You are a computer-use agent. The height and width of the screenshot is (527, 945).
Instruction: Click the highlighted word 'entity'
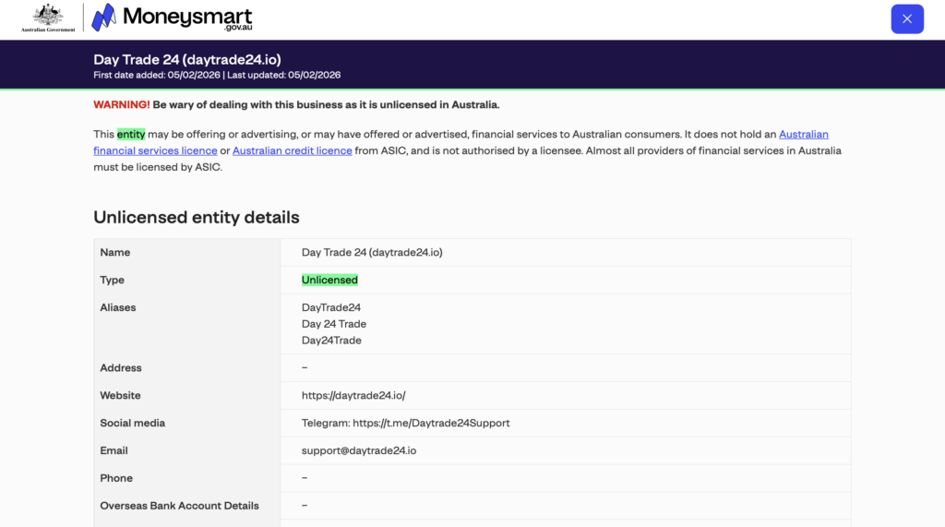(131, 135)
